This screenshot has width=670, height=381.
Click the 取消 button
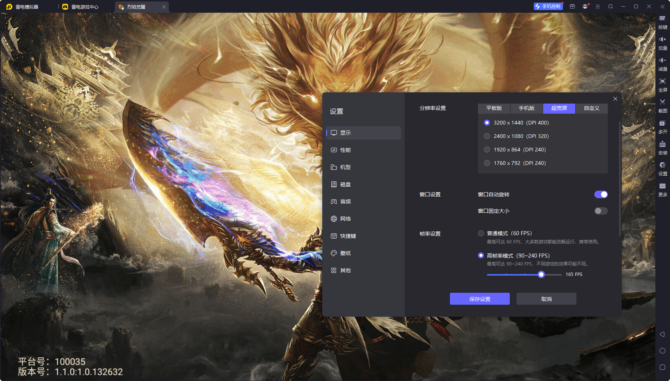pos(546,299)
